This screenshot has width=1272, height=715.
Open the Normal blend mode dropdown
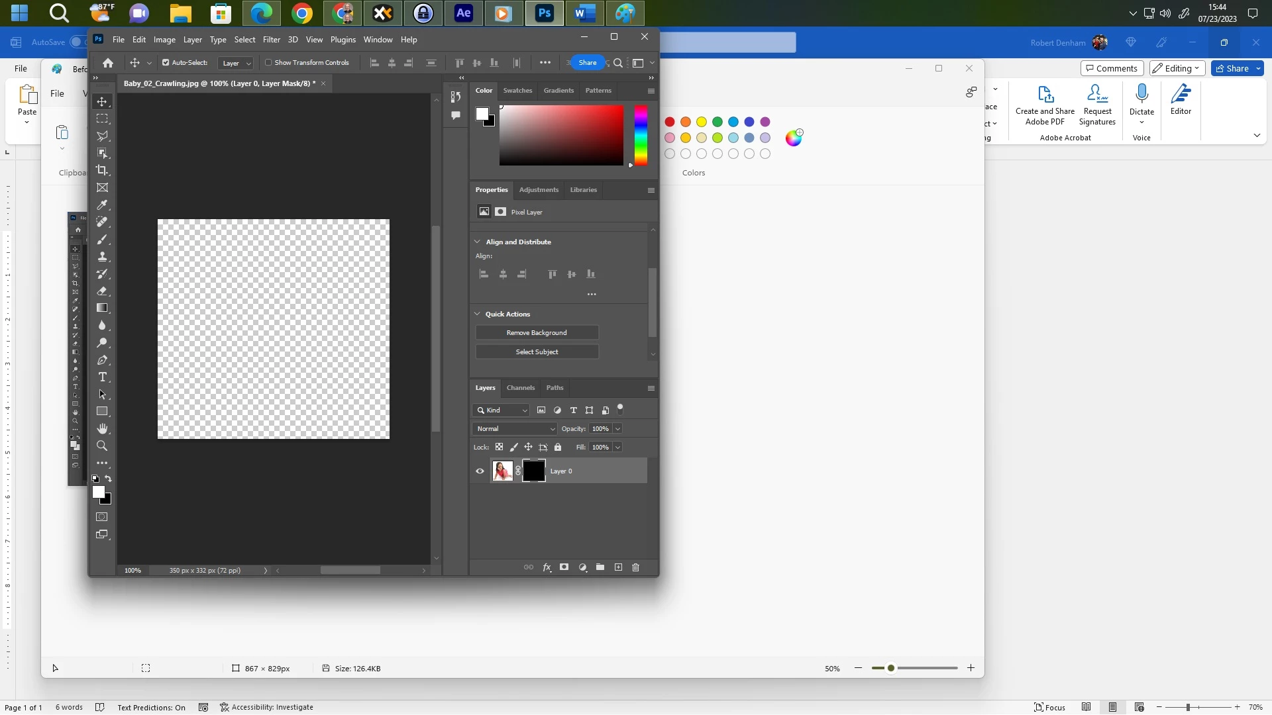pos(515,429)
